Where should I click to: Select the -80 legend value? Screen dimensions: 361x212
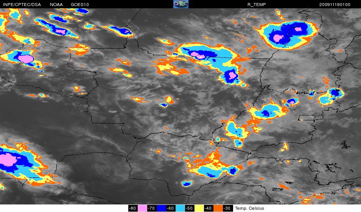click(132, 208)
